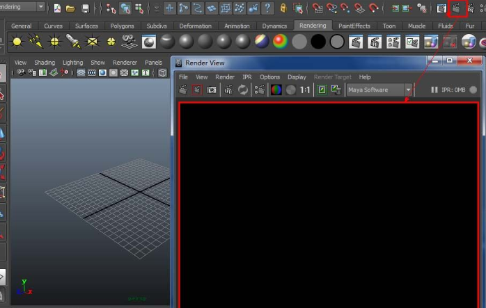486x308 pixels.
Task: Switch to the Animation shelf tab
Action: coord(237,26)
